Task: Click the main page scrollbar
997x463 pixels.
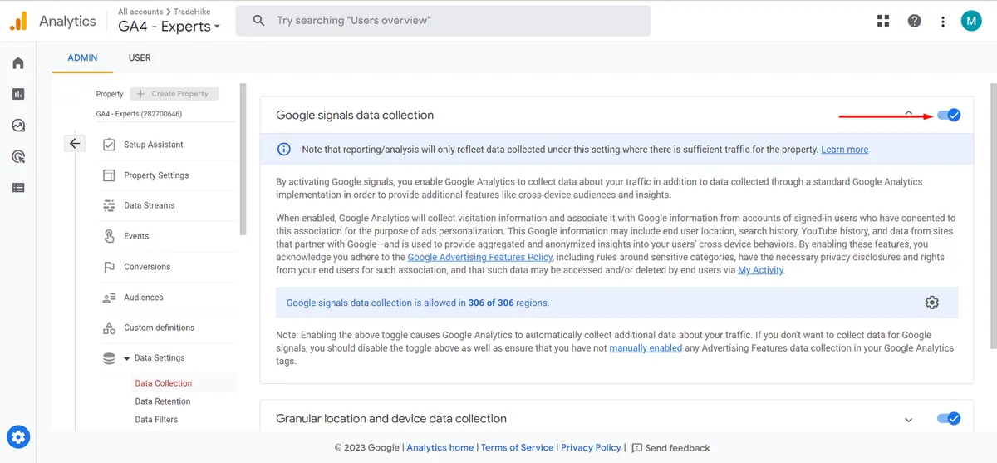Action: (x=994, y=216)
